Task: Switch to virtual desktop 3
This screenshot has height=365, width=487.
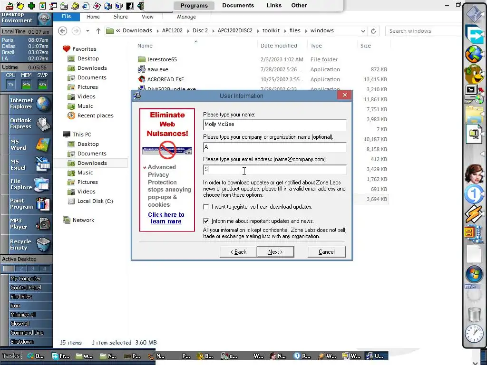Action: pos(33,269)
